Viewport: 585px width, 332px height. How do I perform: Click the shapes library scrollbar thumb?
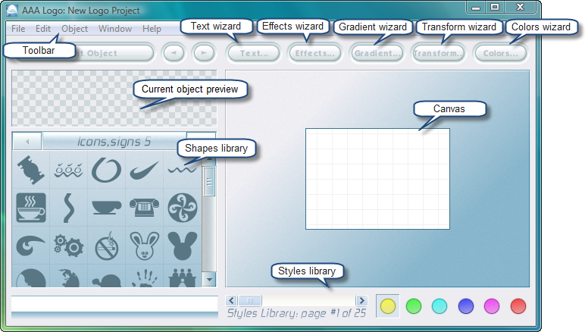209,182
